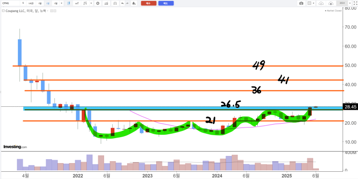Click the 2024 time axis label
358x179 pixels.
click(217, 176)
